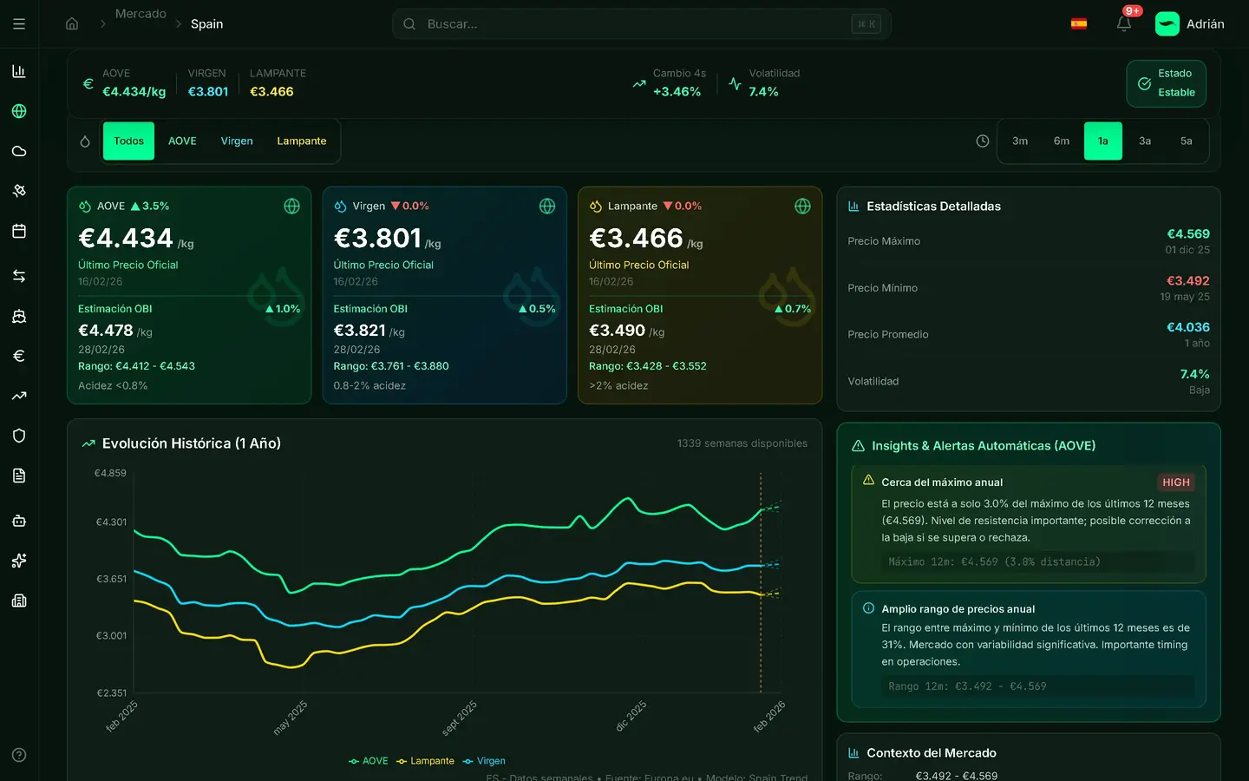Click inside the Buscar search field
Image resolution: width=1249 pixels, height=781 pixels.
pyautogui.click(x=642, y=23)
